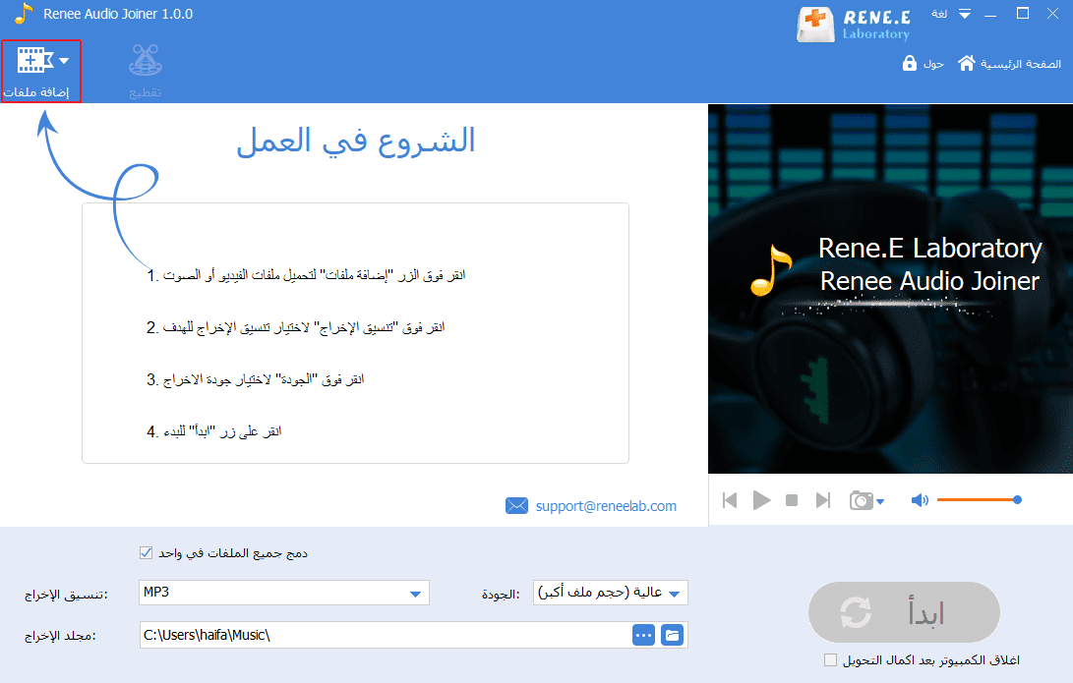Viewport: 1073px width, 683px height.
Task: Open the quality (الجودة) dropdown
Action: coord(611,593)
